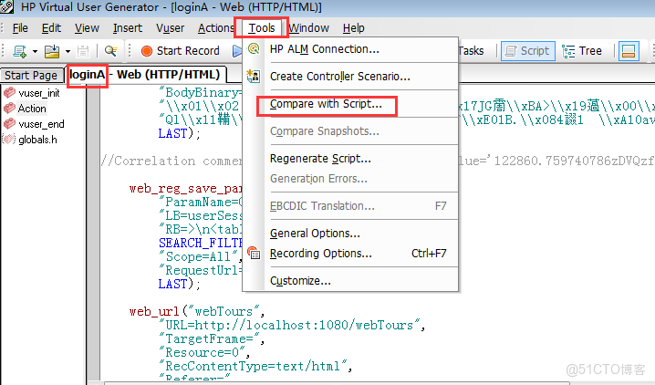
Task: Click the RecContentType=text/html code line
Action: pos(255,366)
